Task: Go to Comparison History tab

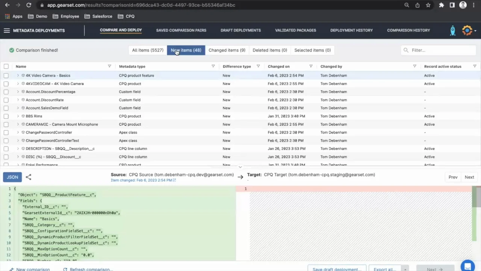Action: pos(408,30)
